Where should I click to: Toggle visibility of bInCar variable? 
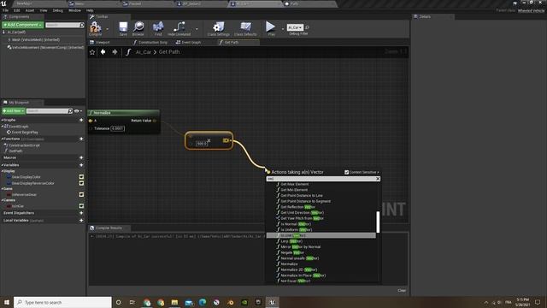pyautogui.click(x=81, y=206)
